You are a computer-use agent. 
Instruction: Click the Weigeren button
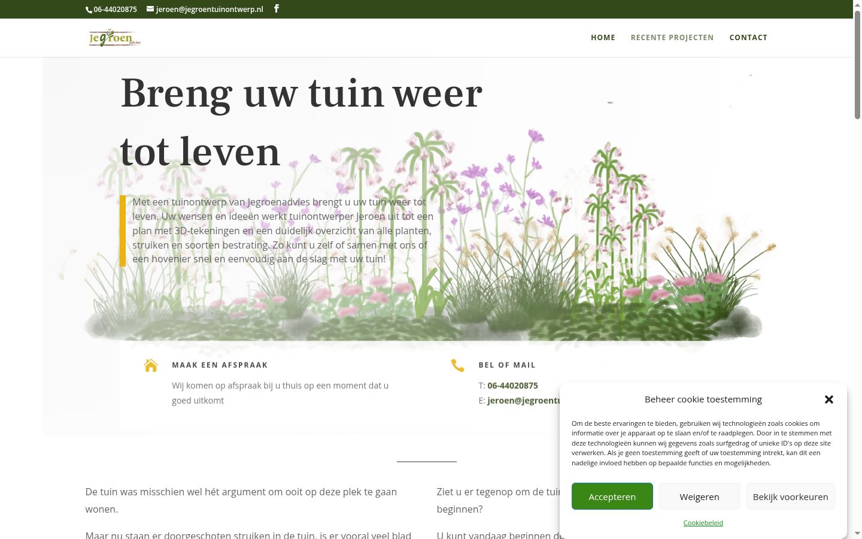click(700, 496)
